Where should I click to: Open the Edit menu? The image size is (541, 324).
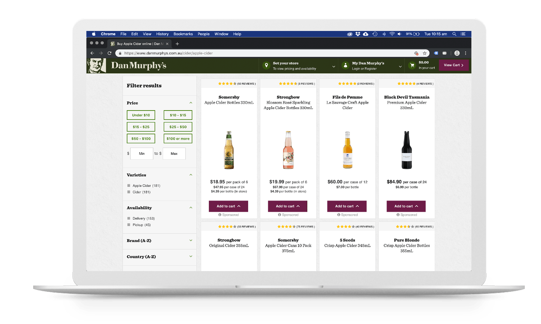pos(135,34)
